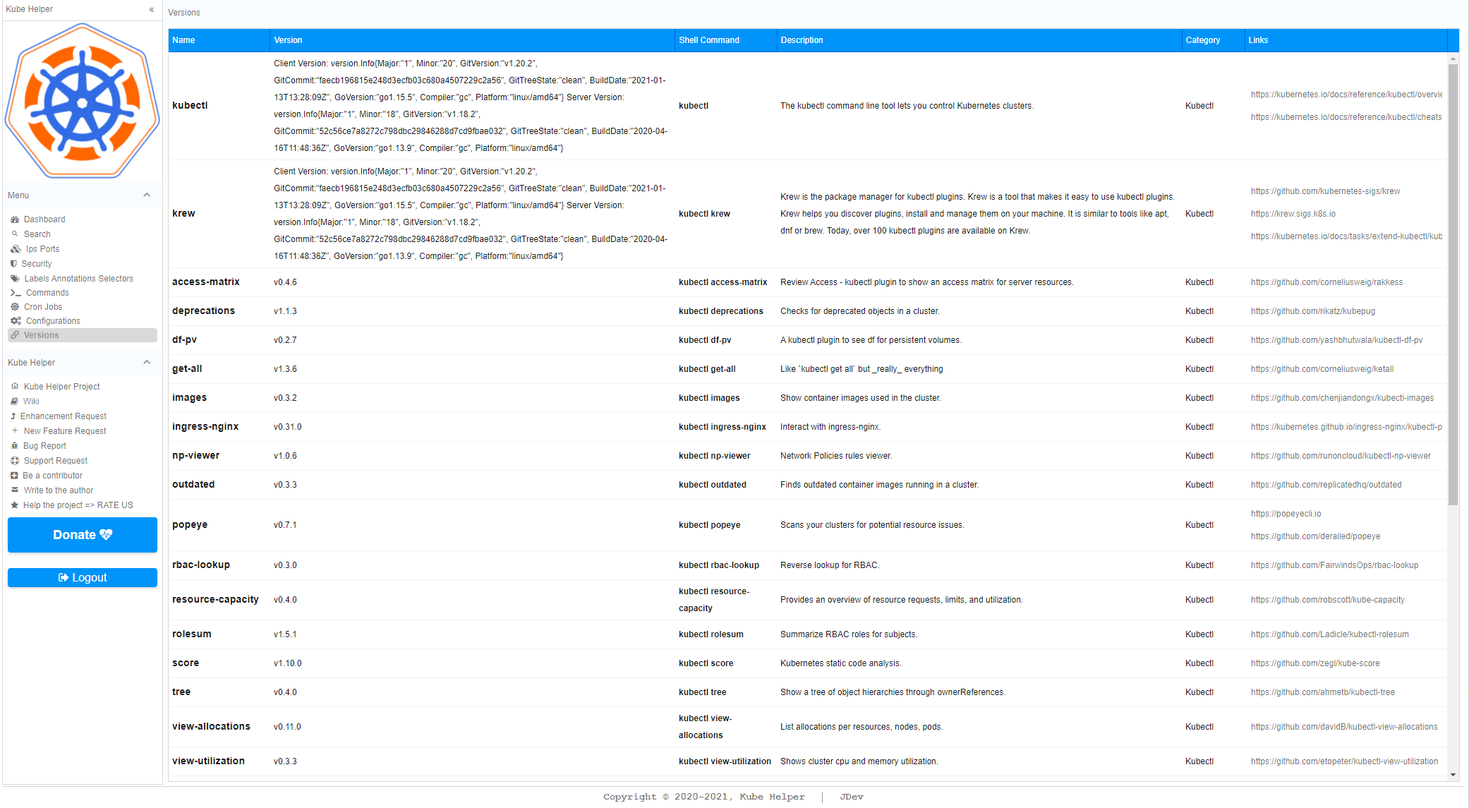Click the Security shield icon
The height and width of the screenshot is (808, 1469).
13,264
